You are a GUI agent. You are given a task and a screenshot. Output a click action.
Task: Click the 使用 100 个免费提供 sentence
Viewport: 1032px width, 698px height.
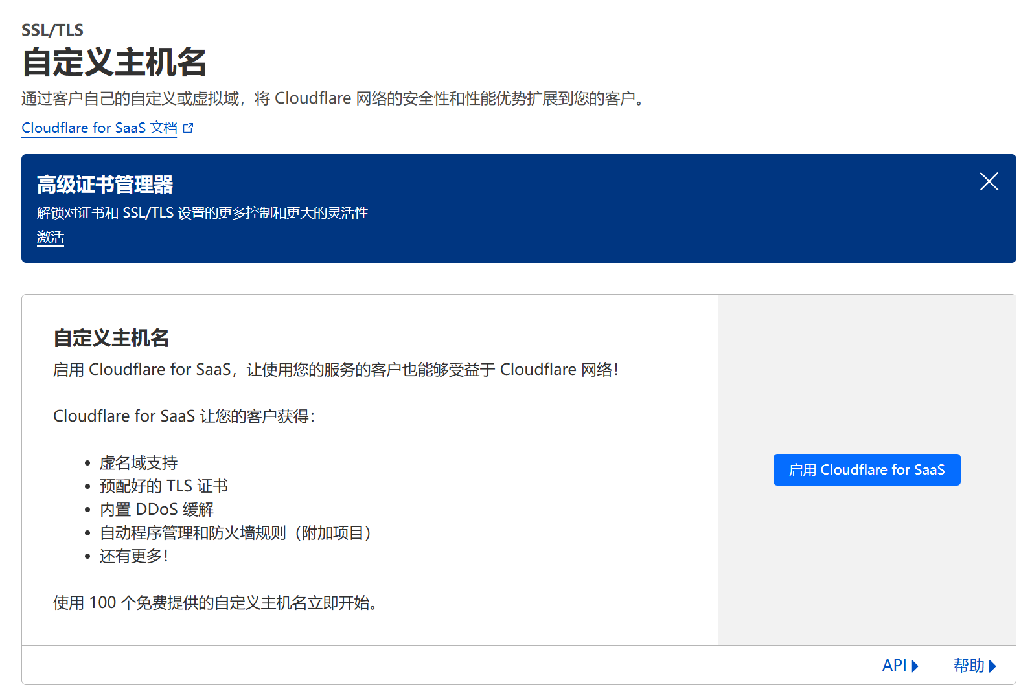pyautogui.click(x=216, y=603)
